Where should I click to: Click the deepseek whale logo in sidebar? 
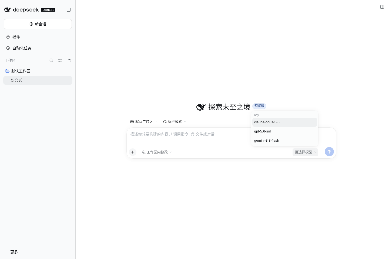(x=8, y=10)
